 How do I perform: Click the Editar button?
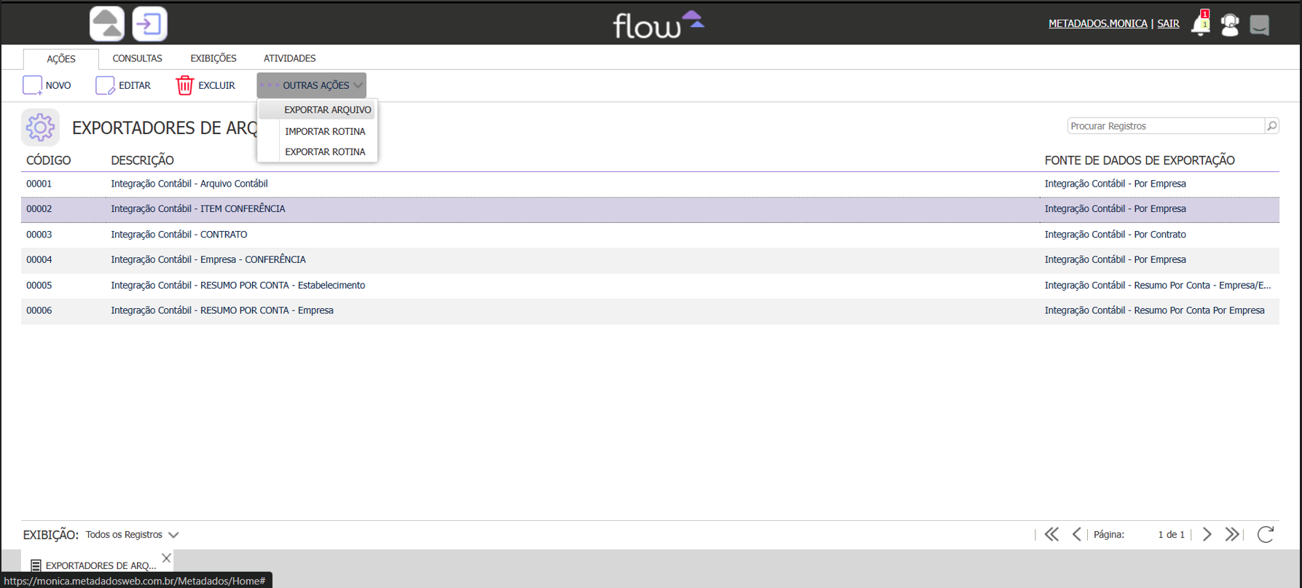tap(123, 85)
